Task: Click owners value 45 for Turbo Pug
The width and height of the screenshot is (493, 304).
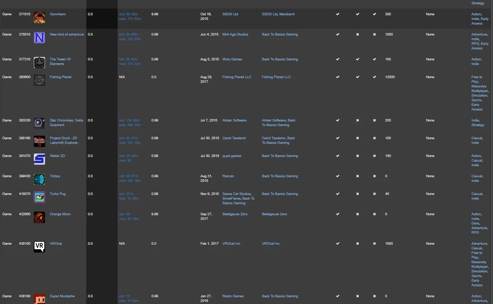Action: click(x=387, y=194)
